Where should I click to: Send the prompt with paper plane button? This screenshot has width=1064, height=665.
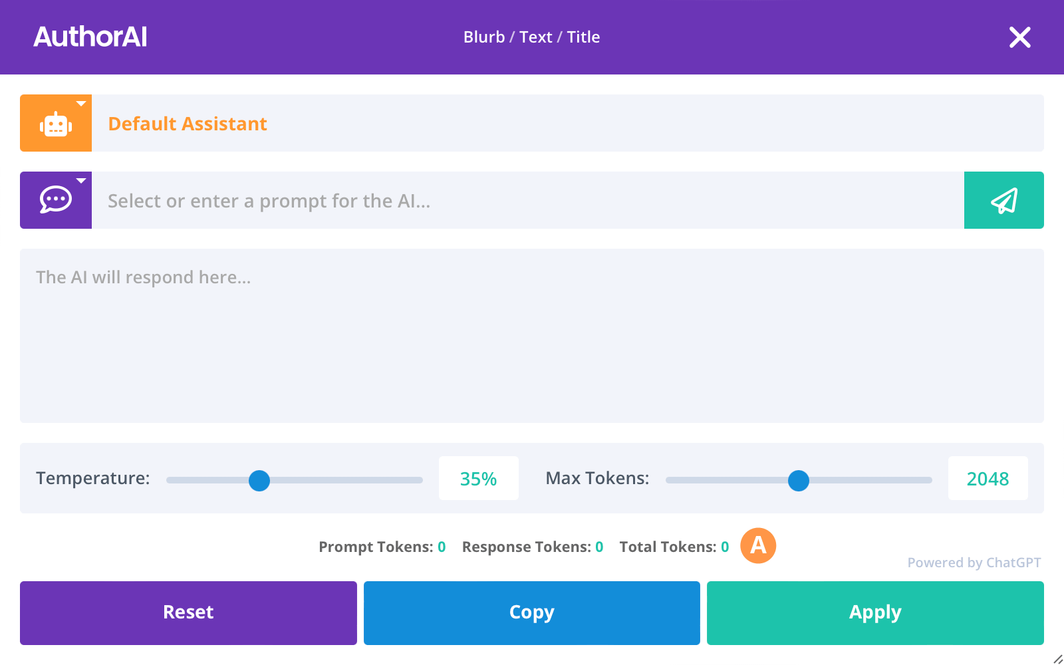pos(1003,200)
